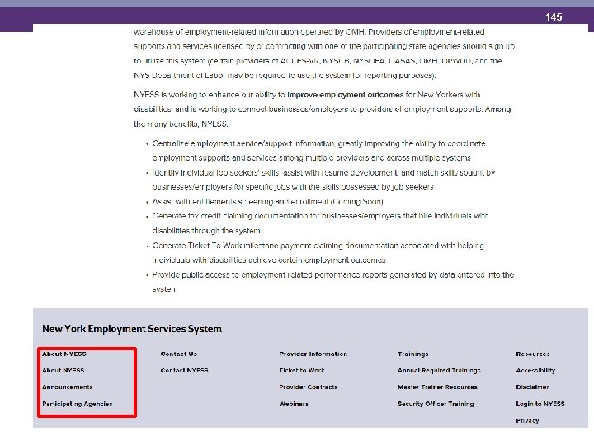Screen dimensions: 594x445
Task: Click the Provider Information column heading
Action: (313, 354)
